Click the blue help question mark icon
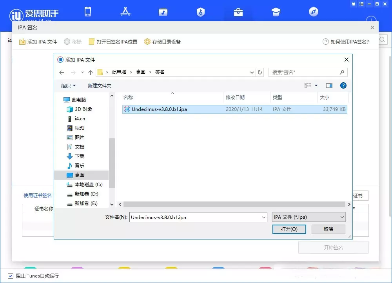 [x=343, y=85]
